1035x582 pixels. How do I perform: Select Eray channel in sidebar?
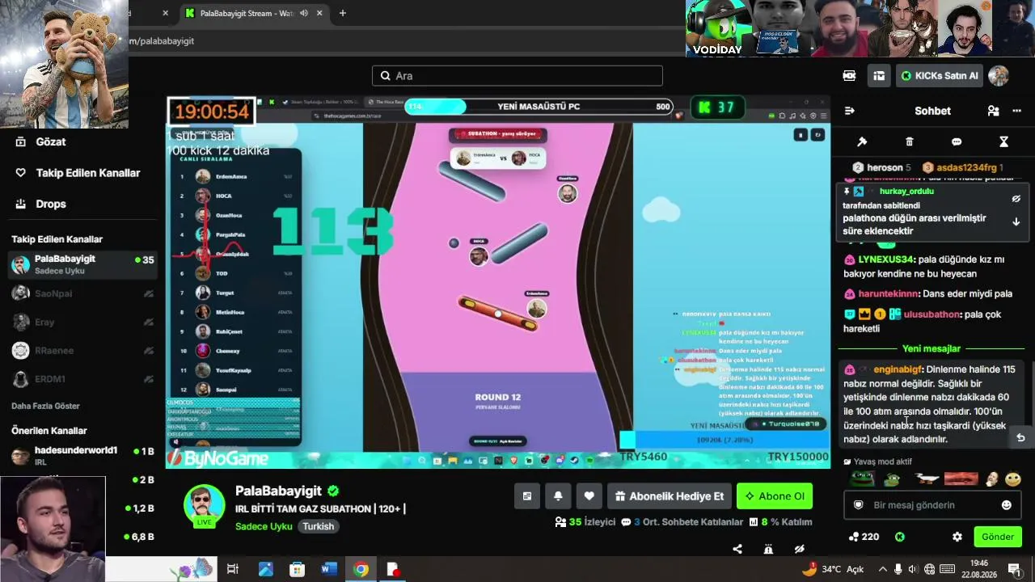(x=81, y=322)
